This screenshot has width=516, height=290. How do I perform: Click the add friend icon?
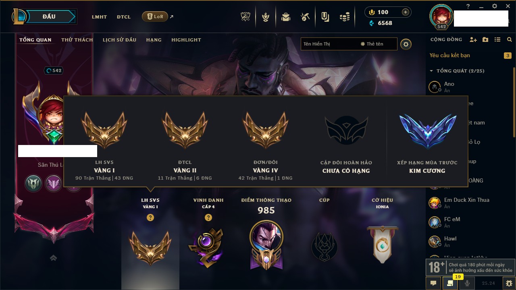click(473, 39)
